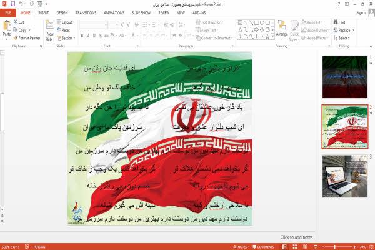Click the Increase Font Size icon
The height and width of the screenshot is (250, 375).
click(122, 25)
